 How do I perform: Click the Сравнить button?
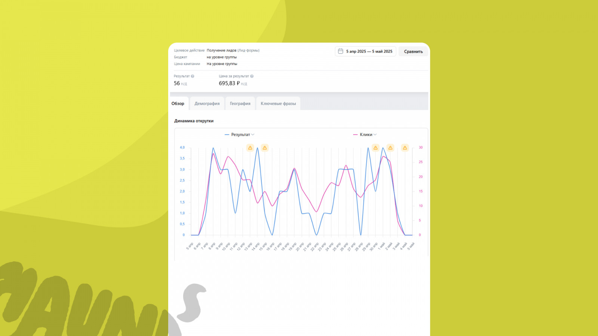(413, 52)
